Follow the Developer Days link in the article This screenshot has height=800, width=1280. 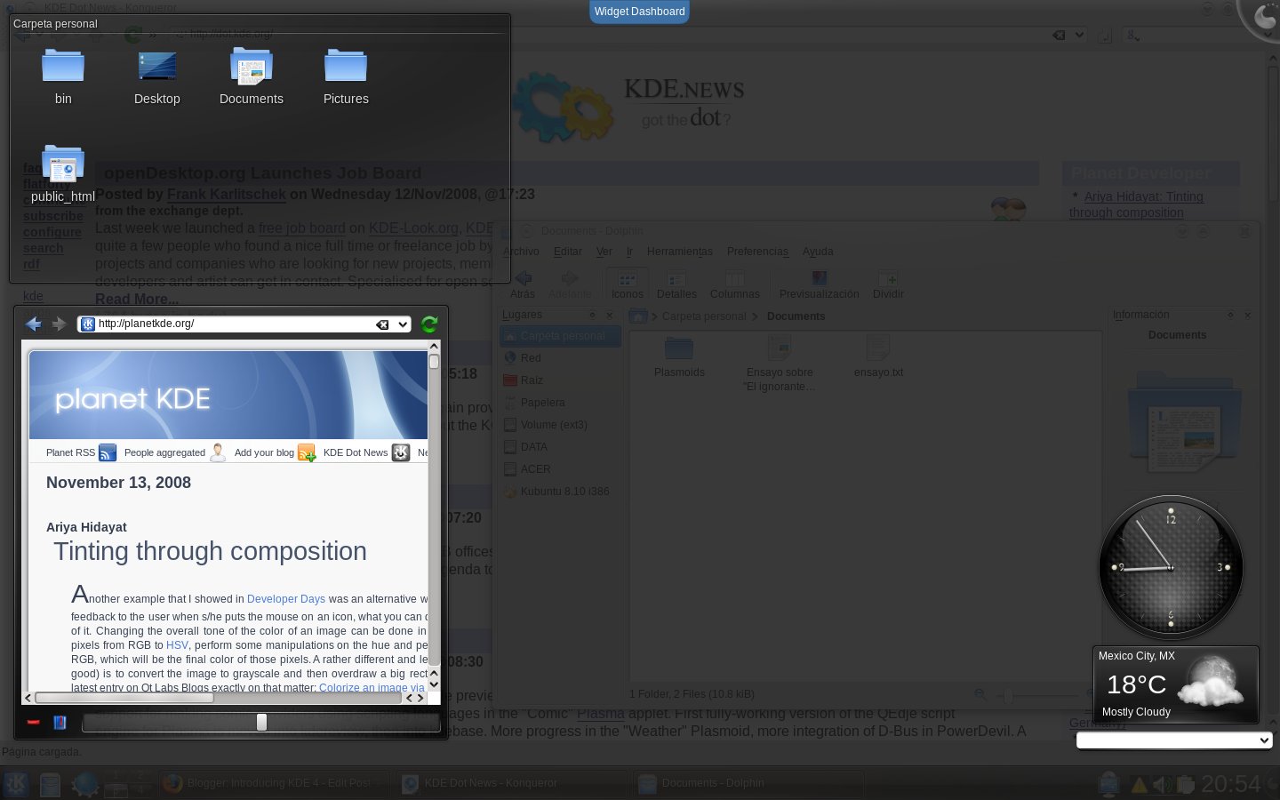pos(286,599)
